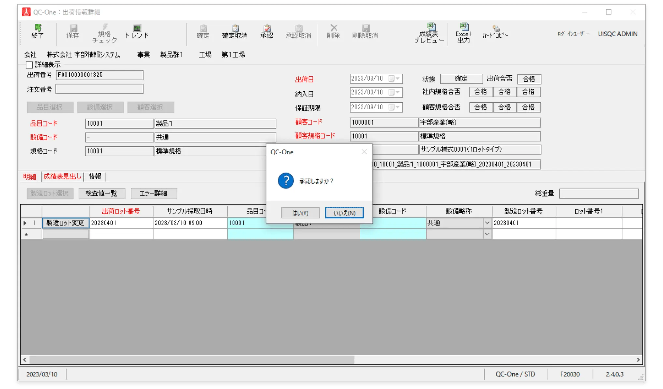
Task: Click the Excel出力 export icon
Action: point(463,33)
